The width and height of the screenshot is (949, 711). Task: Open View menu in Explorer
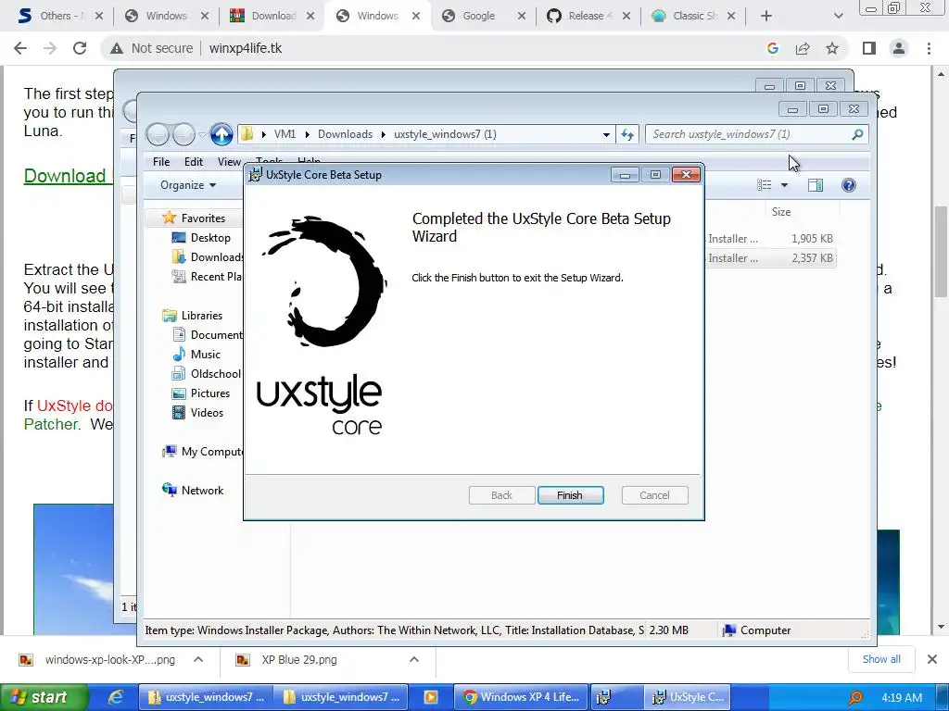click(229, 161)
